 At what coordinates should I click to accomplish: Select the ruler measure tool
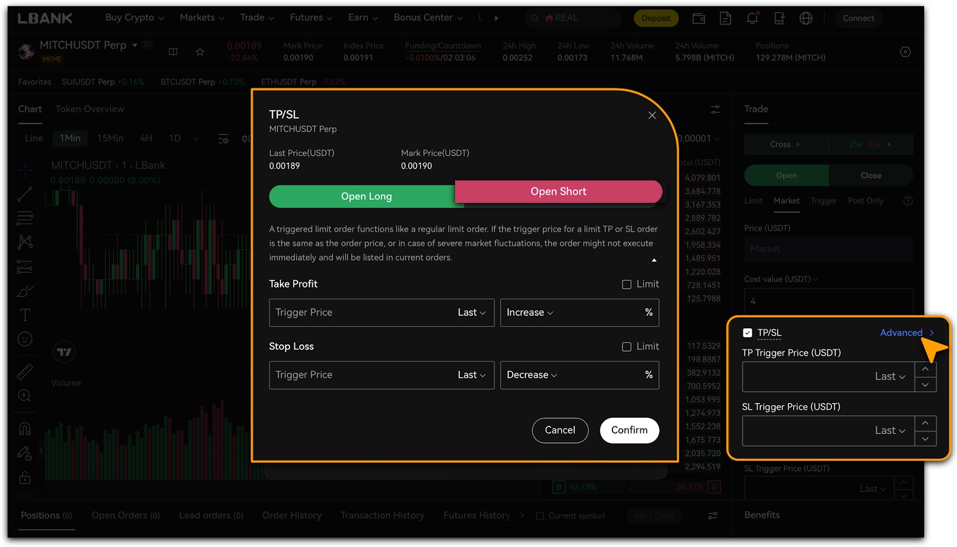[x=25, y=372]
